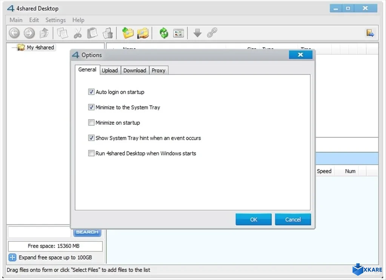Screen dimensions: 386x280
Task: Toggle Auto login on startup checkbox
Action: [91, 92]
